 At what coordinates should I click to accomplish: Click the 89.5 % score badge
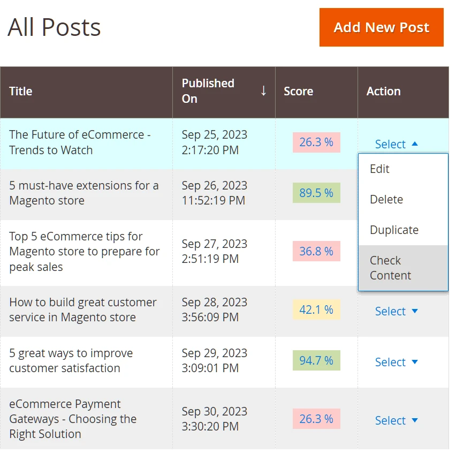(x=316, y=193)
